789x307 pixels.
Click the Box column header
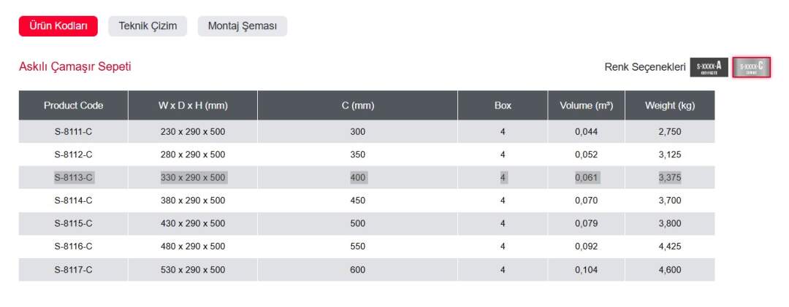click(x=503, y=106)
